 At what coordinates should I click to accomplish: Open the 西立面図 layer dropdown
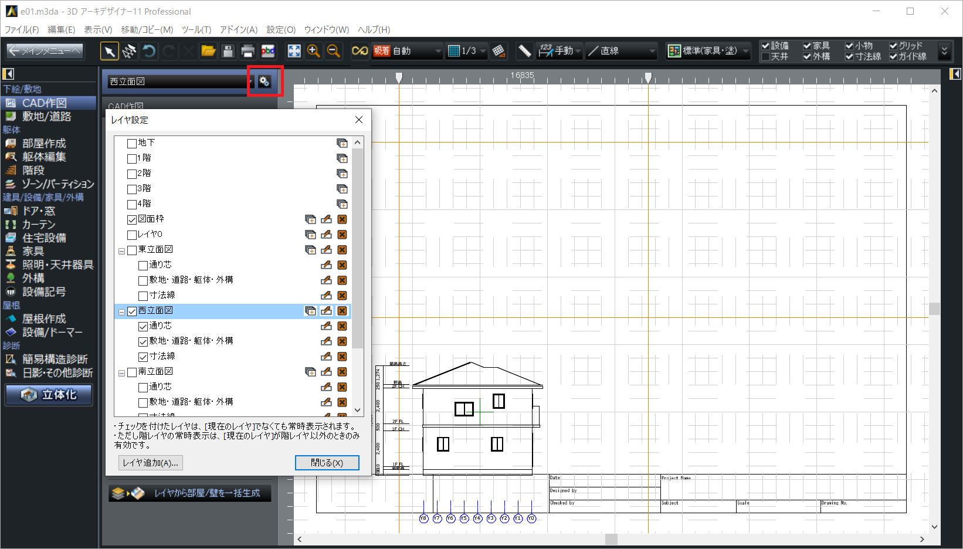(250, 82)
